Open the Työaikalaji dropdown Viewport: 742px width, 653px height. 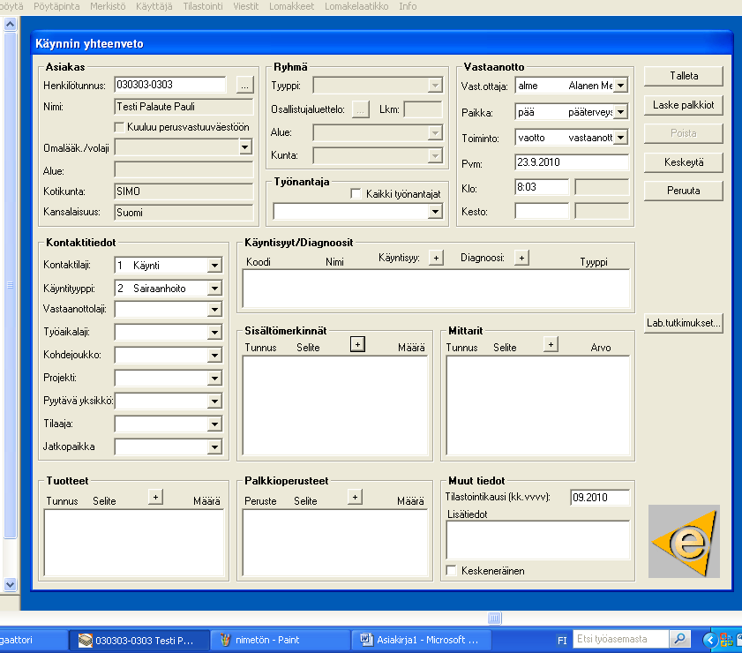(x=215, y=332)
